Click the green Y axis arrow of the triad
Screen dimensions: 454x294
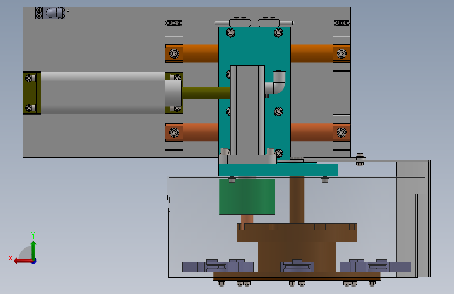(34, 250)
